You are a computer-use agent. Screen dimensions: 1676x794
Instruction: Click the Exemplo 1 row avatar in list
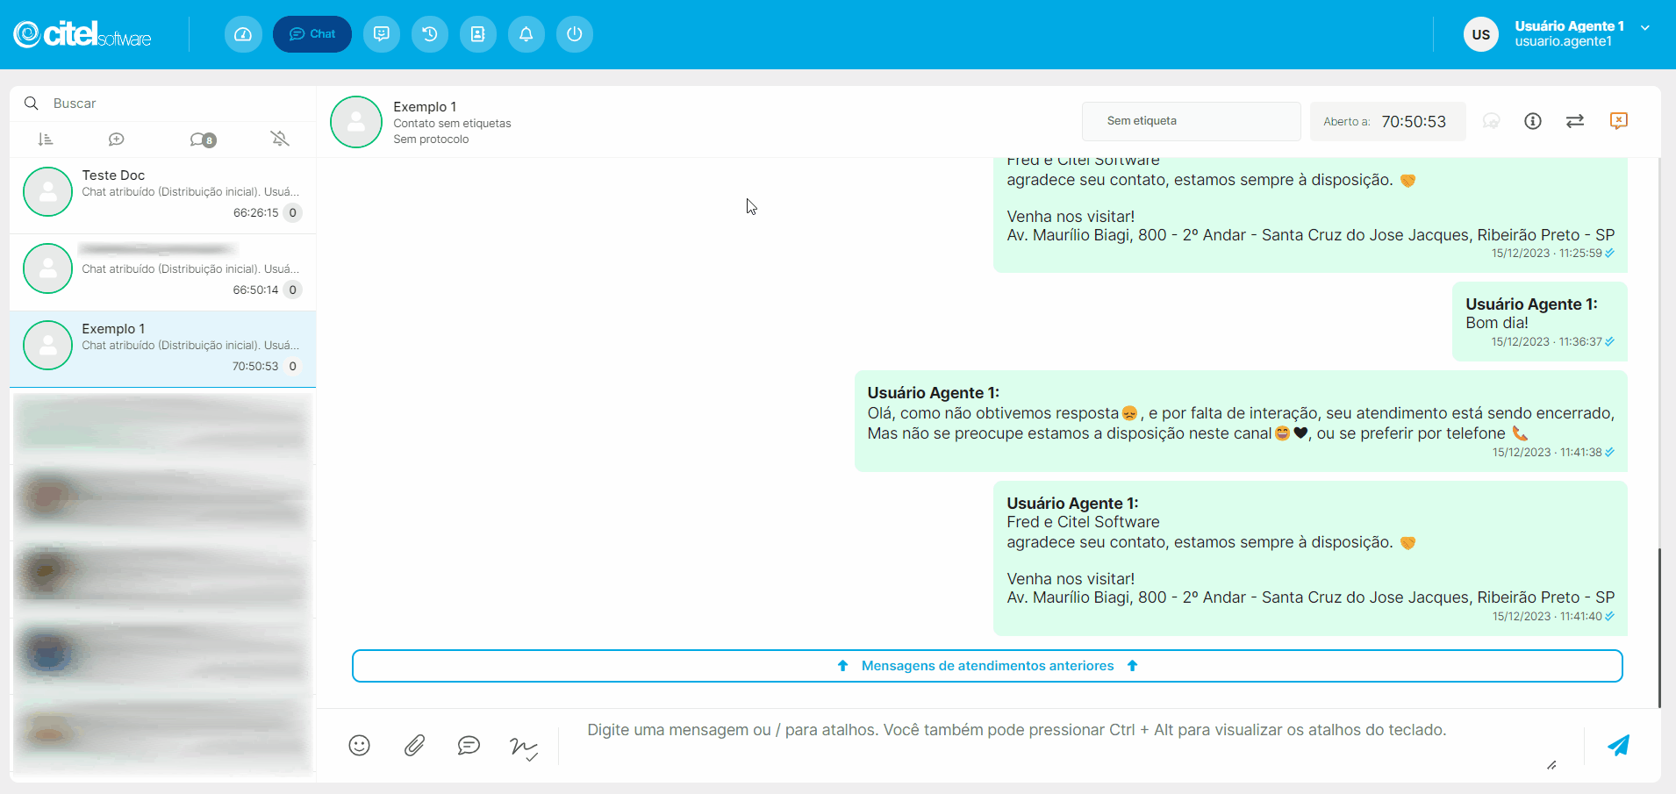pyautogui.click(x=47, y=345)
